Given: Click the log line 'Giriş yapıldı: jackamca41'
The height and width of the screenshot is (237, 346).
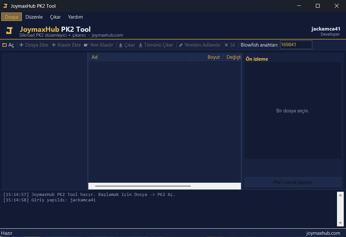Looking at the screenshot, I should [x=49, y=200].
